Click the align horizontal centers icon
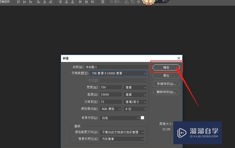The height and width of the screenshot is (148, 235). [x=44, y=2]
